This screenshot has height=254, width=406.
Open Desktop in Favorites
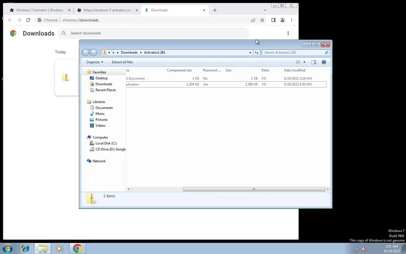101,78
